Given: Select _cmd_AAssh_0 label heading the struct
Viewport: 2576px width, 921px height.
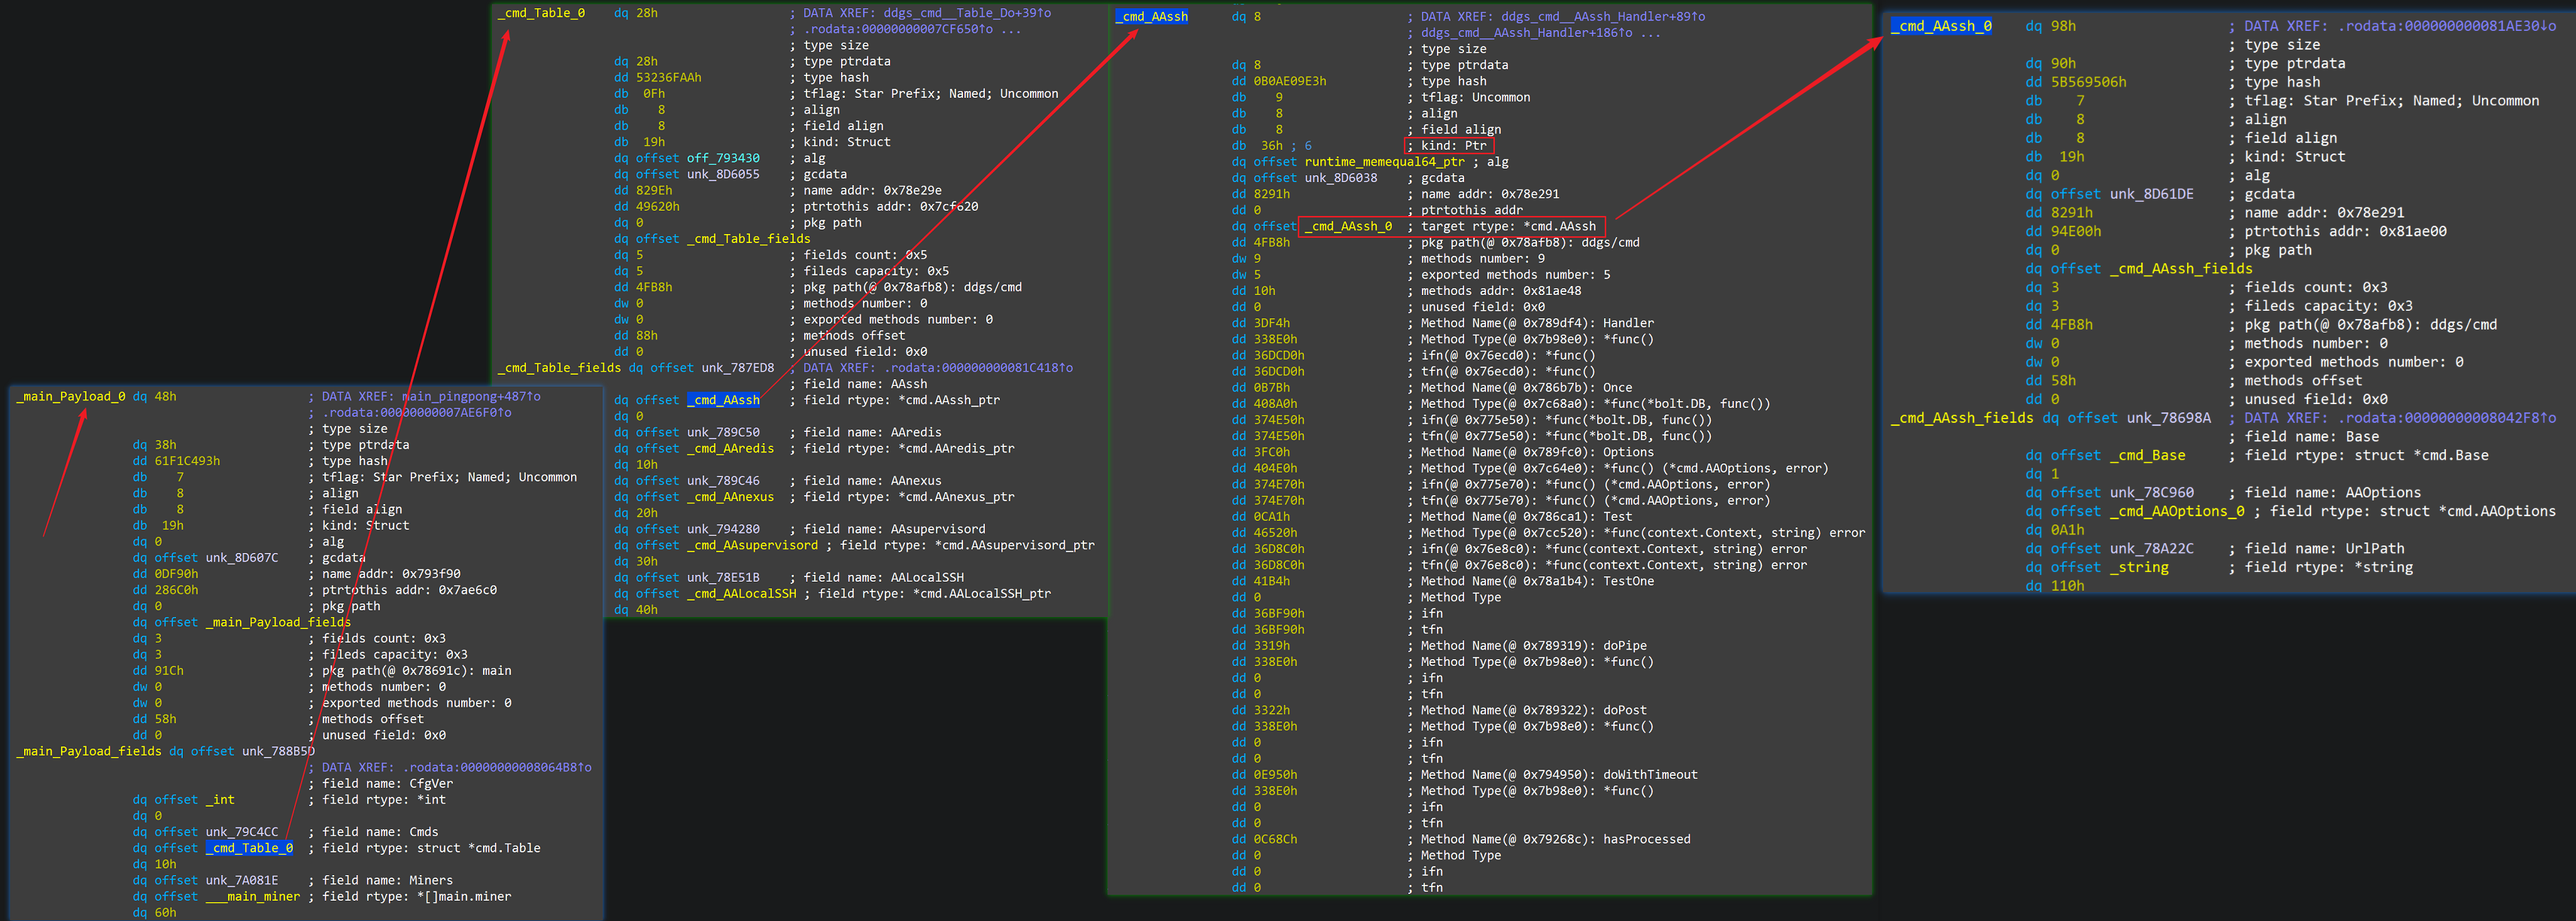Looking at the screenshot, I should (x=1940, y=26).
